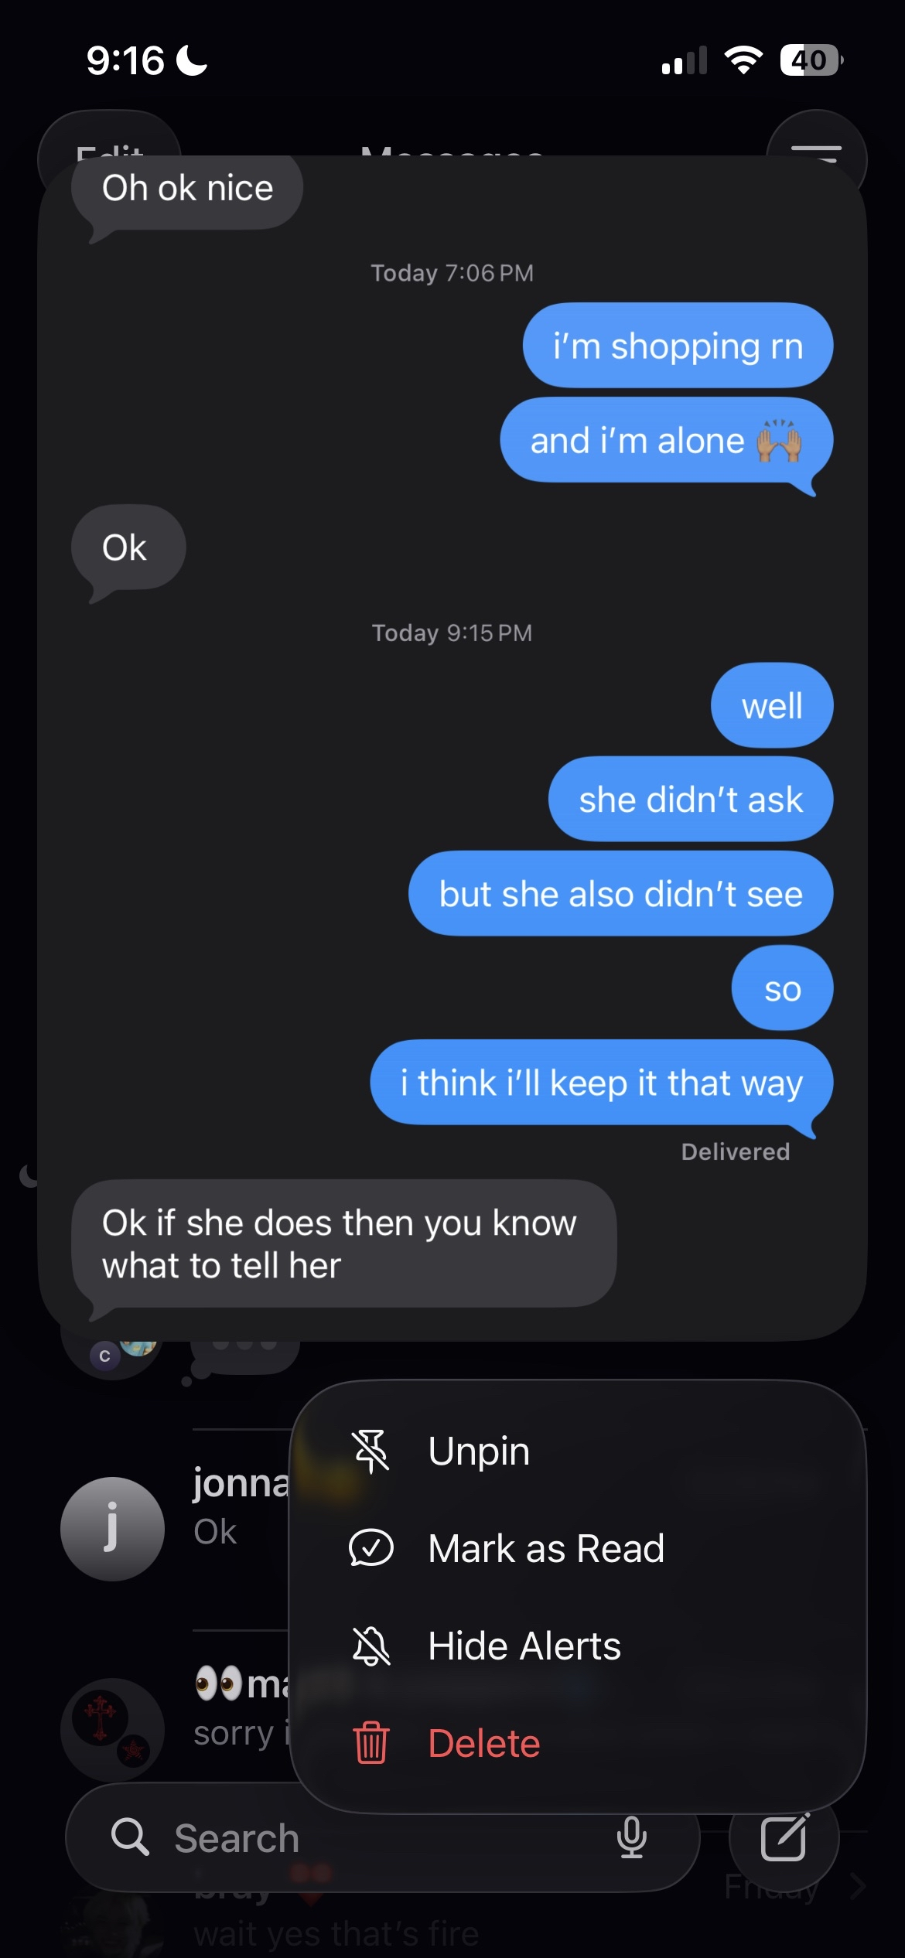Tap the magnifying glass search icon

coord(130,1837)
